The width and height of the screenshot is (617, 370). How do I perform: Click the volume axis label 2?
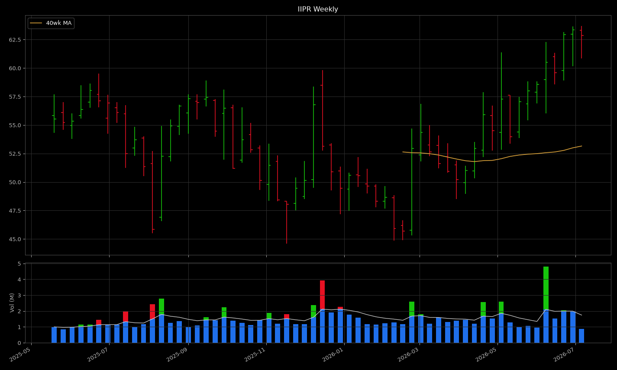(19, 312)
